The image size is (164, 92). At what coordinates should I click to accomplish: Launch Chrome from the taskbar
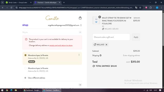(x=7, y=90)
